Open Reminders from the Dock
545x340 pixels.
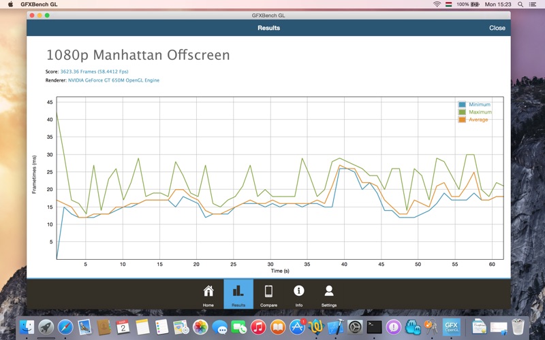pos(161,327)
